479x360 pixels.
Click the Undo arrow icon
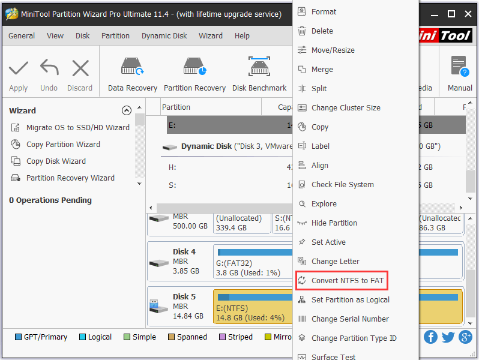tap(49, 67)
